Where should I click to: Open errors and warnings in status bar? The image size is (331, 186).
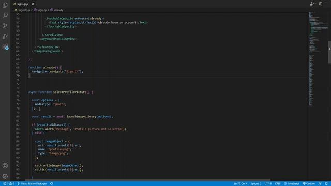pyautogui.click(x=9, y=184)
